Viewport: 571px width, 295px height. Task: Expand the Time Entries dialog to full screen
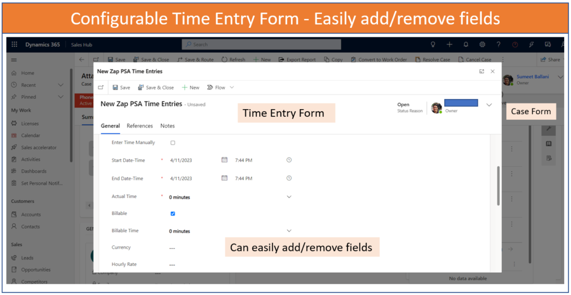tap(482, 72)
